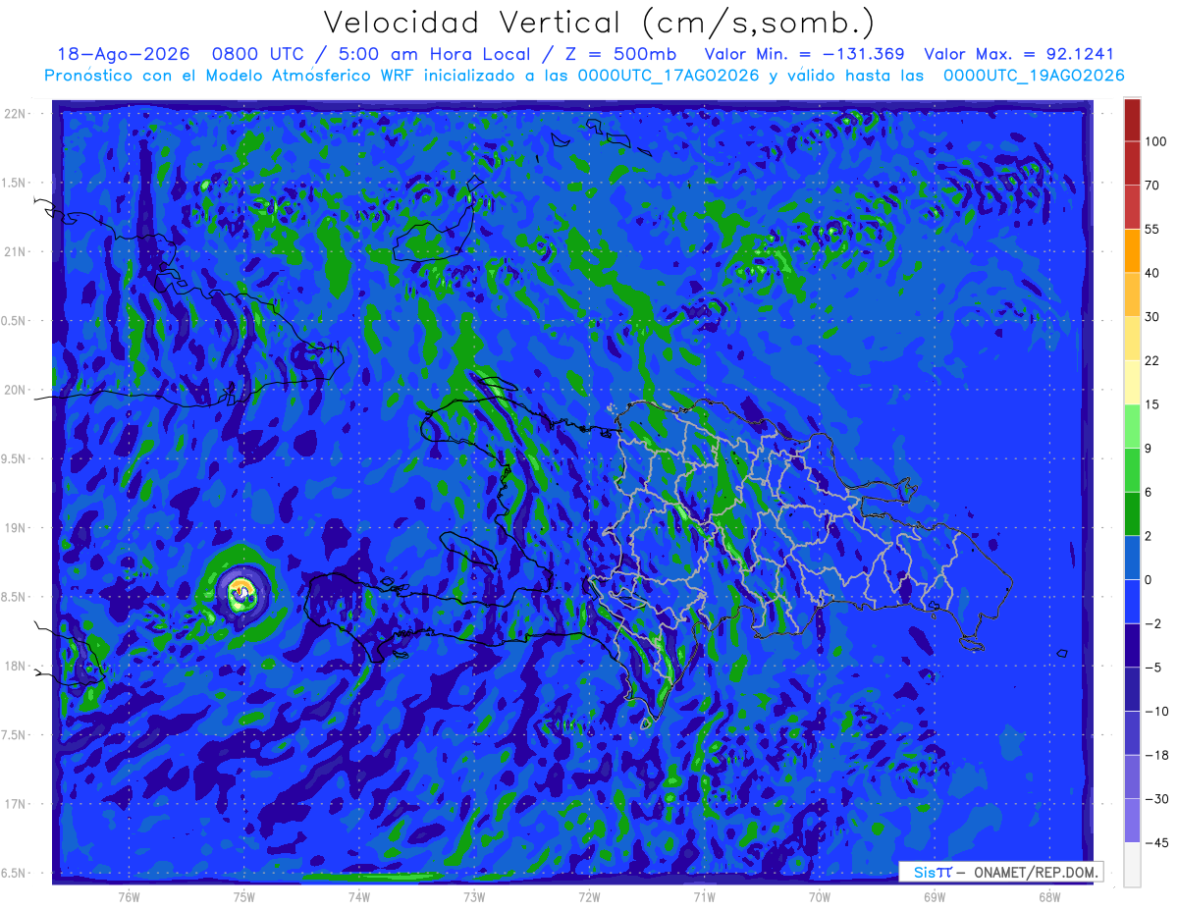
Task: Select the light green swatch between 9 and 15
Action: (x=1132, y=426)
